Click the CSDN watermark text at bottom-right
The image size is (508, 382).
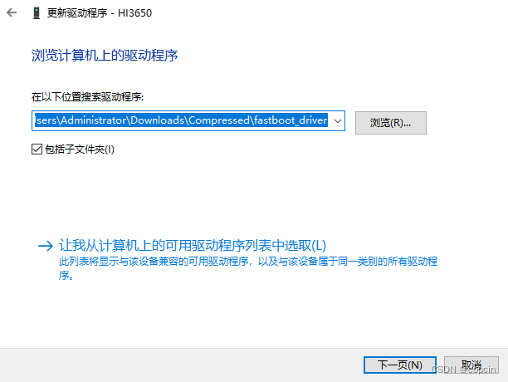pyautogui.click(x=464, y=370)
